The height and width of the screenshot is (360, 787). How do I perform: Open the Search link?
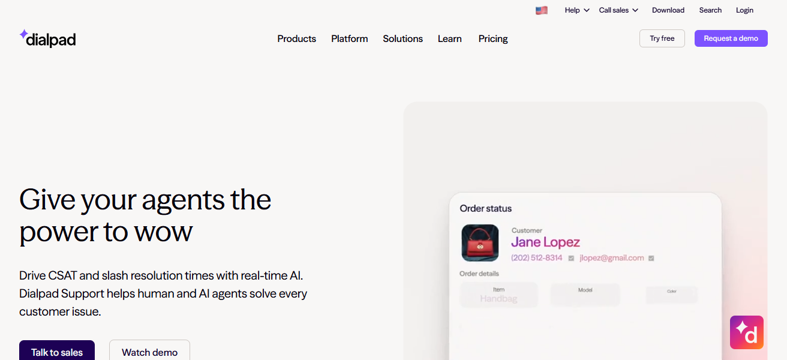[x=710, y=10]
